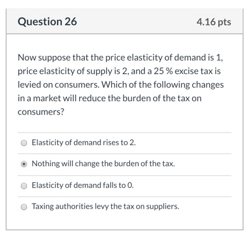This screenshot has height=236, width=247.
Task: Click the gray question header bar between title and points
Action: coord(137,21)
